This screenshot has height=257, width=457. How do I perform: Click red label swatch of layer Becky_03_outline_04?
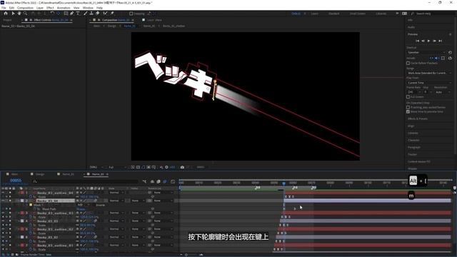(x=22, y=193)
